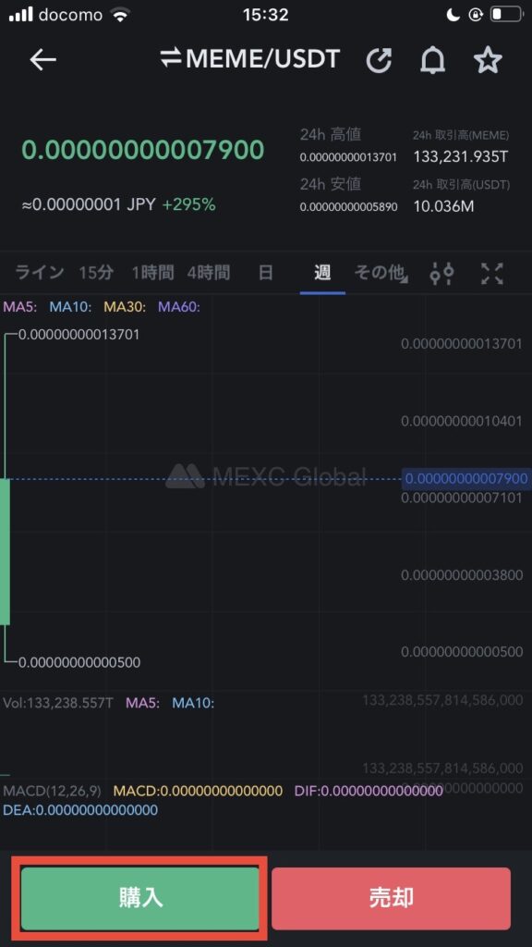
Task: Select the 週 interval tab
Action: pos(322,273)
